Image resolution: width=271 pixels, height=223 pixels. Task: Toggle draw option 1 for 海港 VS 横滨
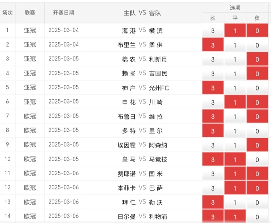235,31
